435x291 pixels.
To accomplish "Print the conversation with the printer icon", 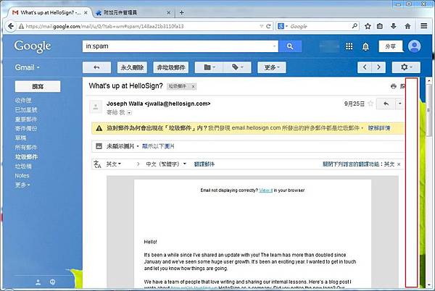I will click(x=393, y=86).
